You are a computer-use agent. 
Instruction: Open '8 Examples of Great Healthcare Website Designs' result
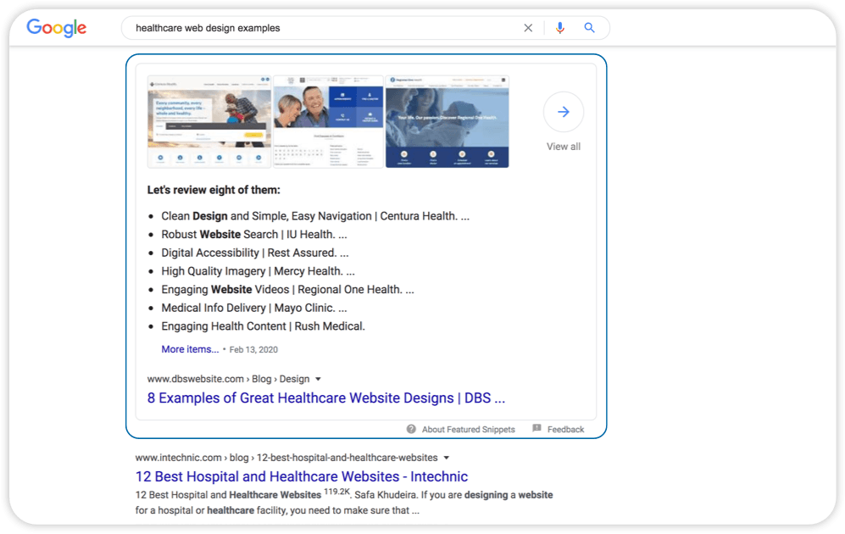tap(326, 398)
